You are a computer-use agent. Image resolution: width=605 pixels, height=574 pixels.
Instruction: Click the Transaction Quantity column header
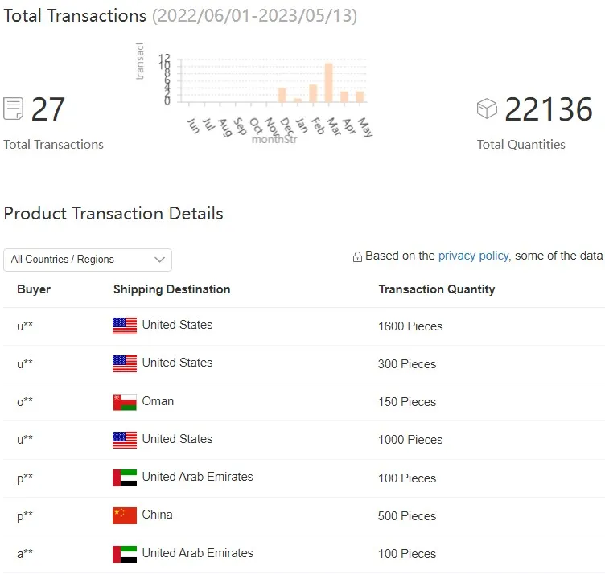tap(437, 289)
